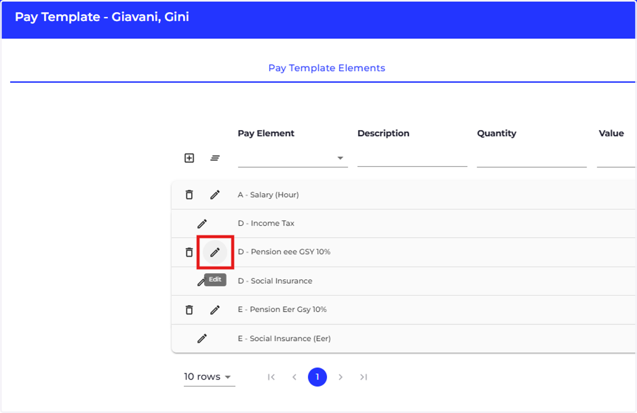Click the Description column header
The width and height of the screenshot is (637, 413).
383,133
